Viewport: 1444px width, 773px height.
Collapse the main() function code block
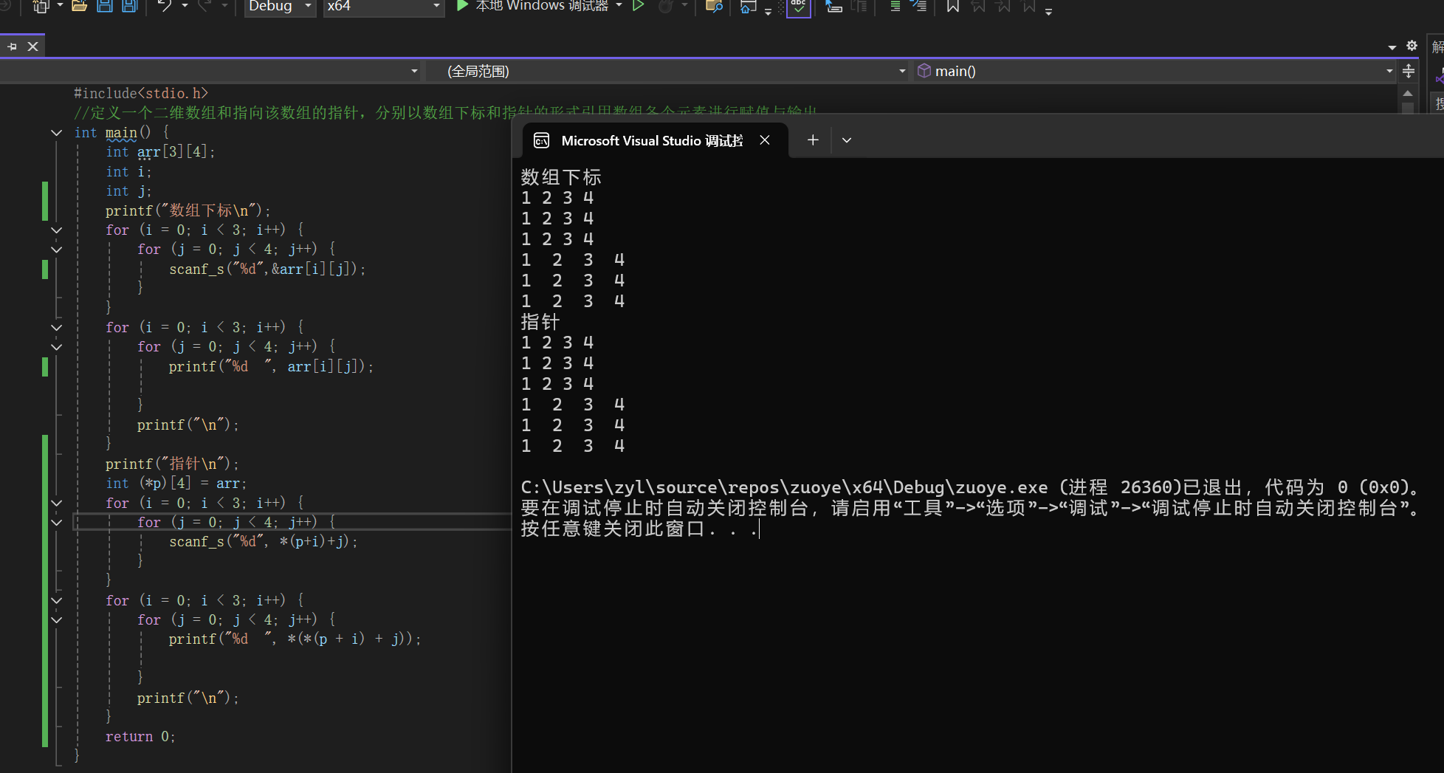tap(57, 133)
